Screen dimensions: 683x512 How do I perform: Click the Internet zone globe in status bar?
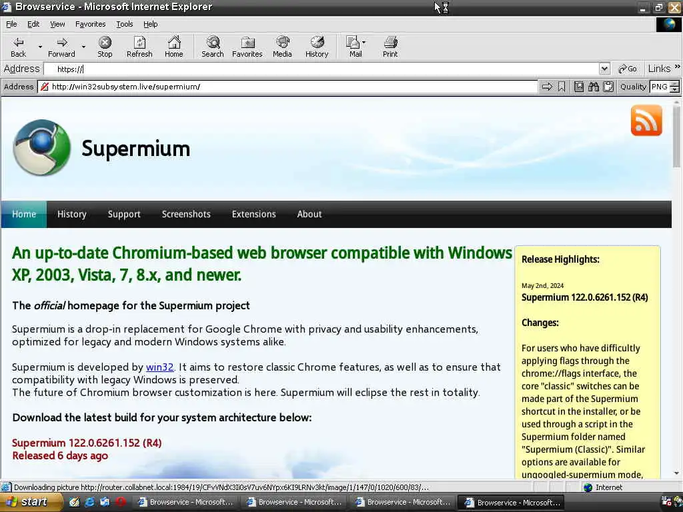[x=588, y=487]
